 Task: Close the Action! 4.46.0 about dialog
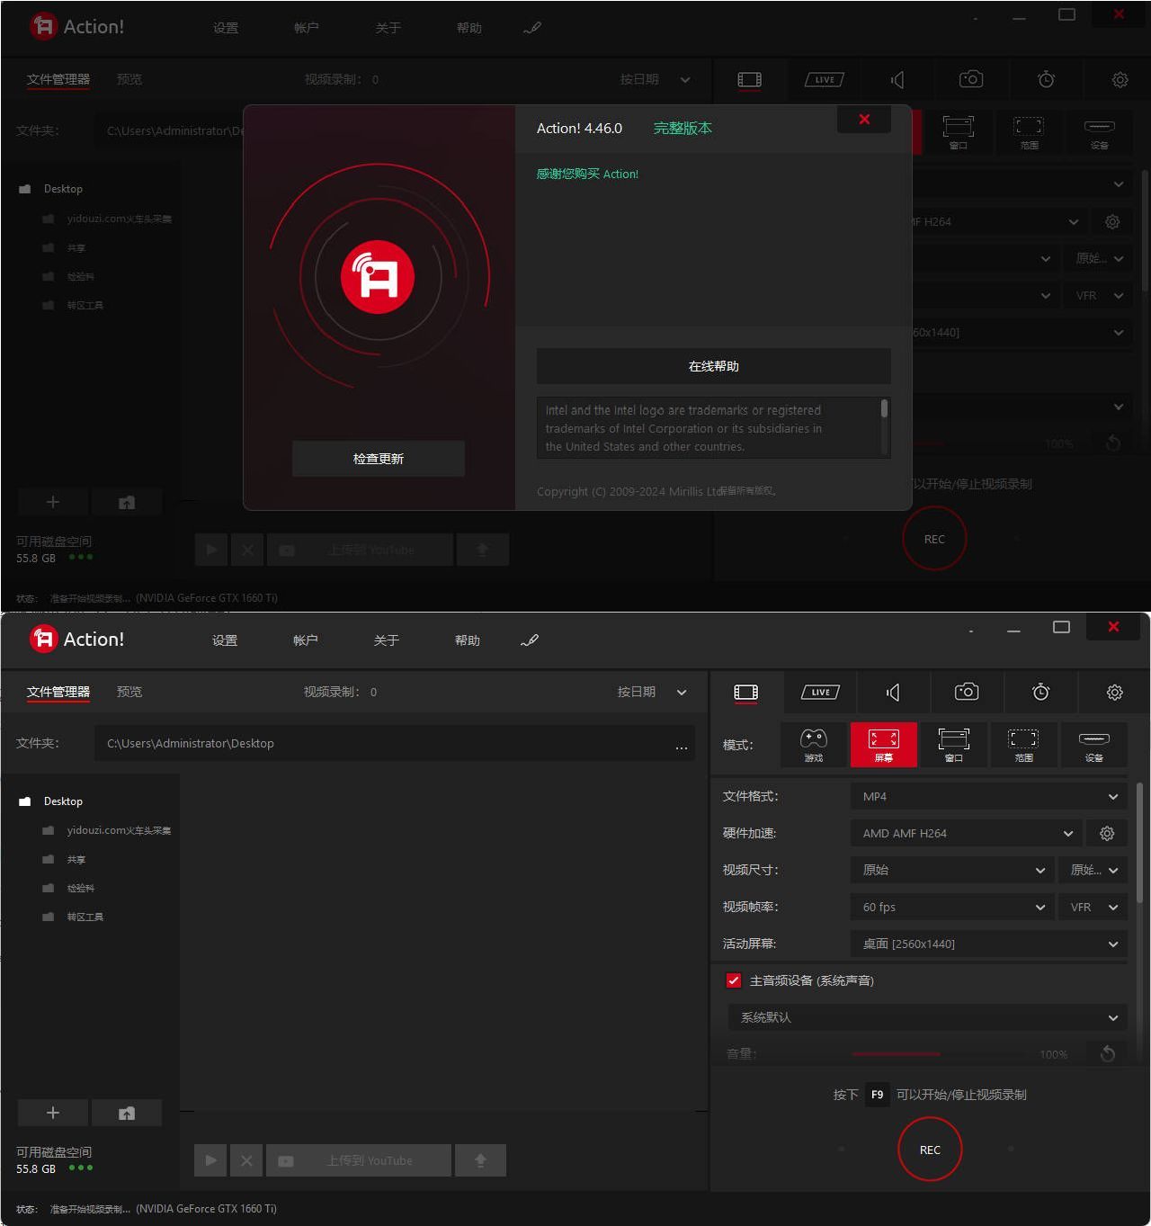click(x=863, y=120)
